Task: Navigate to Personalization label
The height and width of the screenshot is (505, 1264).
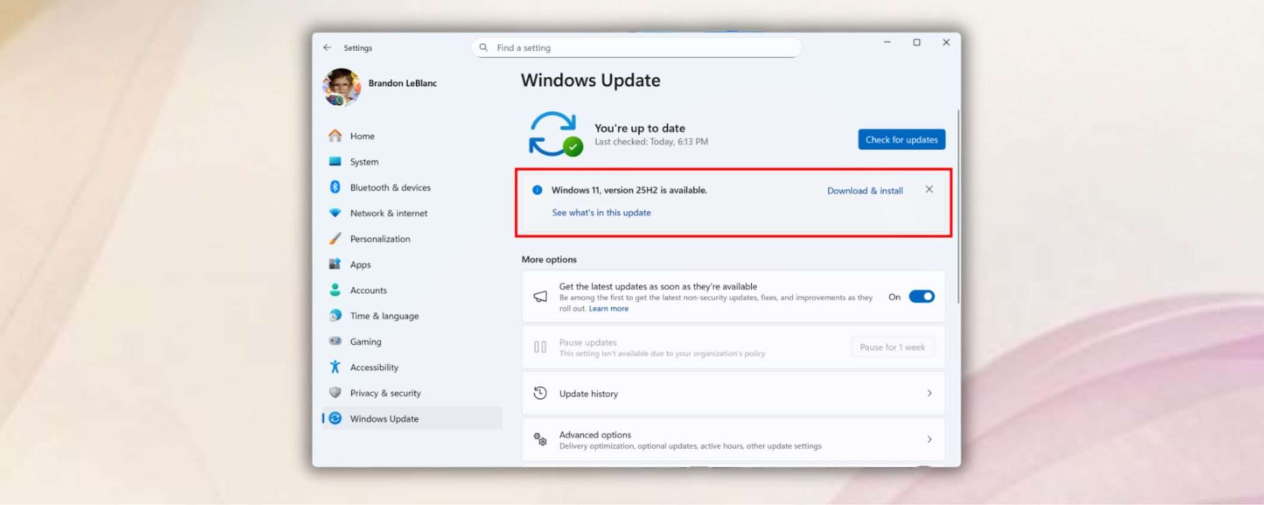Action: (x=380, y=238)
